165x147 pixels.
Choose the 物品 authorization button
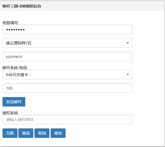point(26,133)
